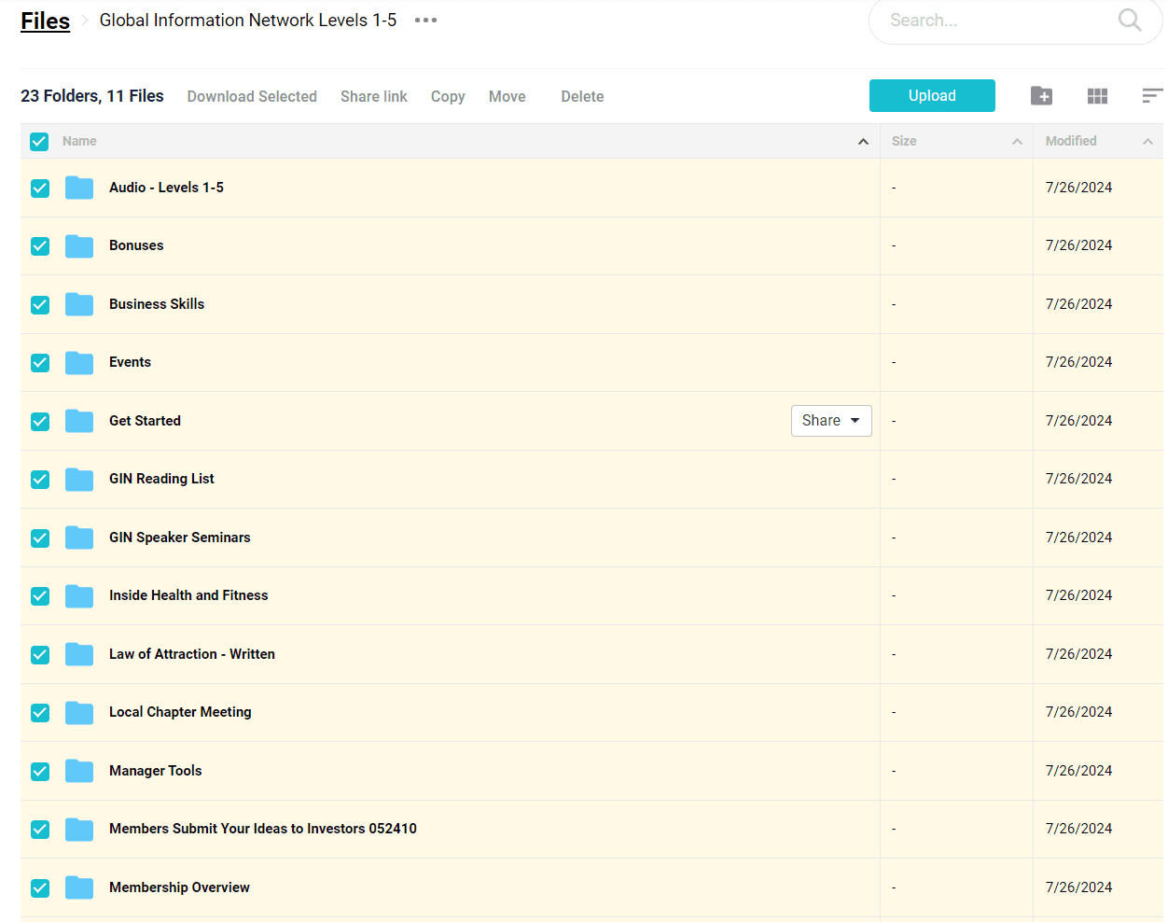Image resolution: width=1168 pixels, height=922 pixels.
Task: Click the Upload button
Action: click(932, 95)
